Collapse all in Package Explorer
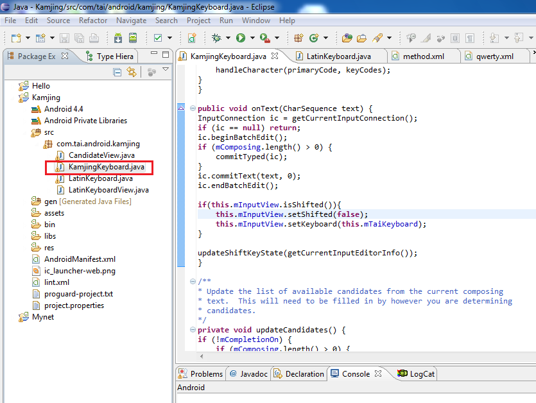 tap(117, 72)
